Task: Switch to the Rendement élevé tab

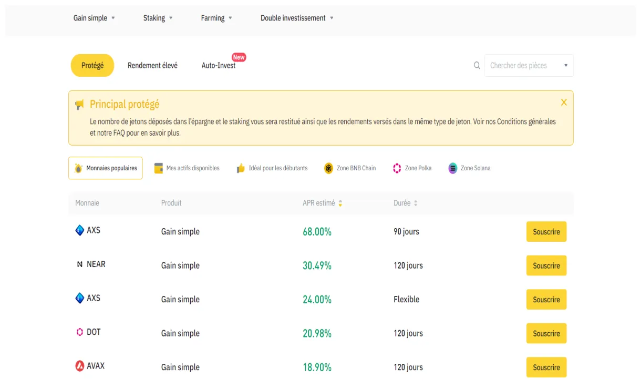Action: click(x=152, y=66)
